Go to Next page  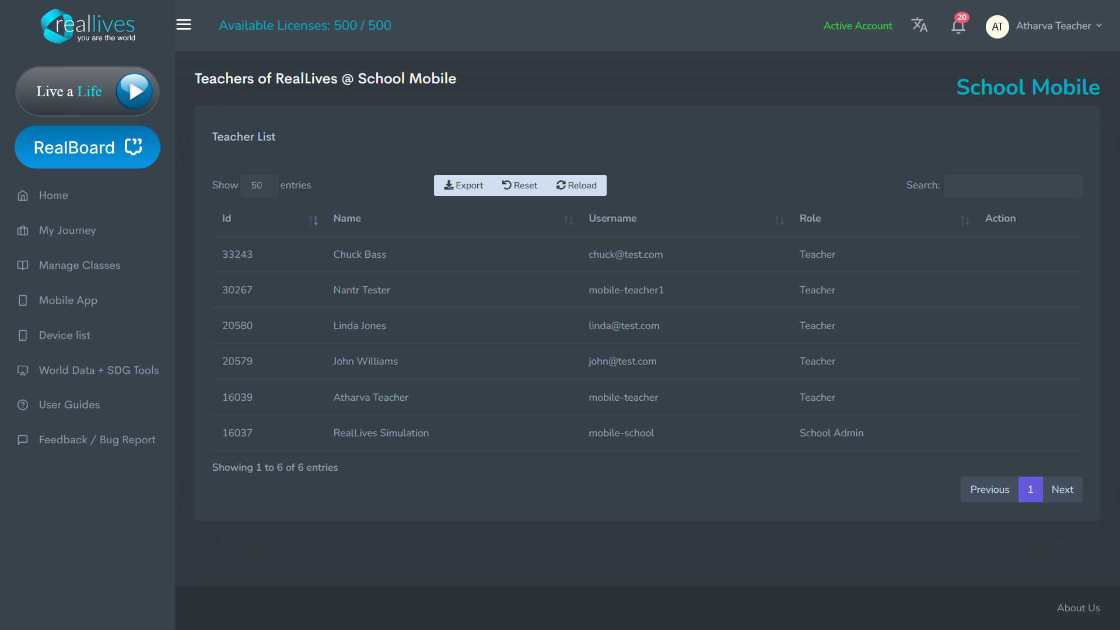pyautogui.click(x=1062, y=490)
